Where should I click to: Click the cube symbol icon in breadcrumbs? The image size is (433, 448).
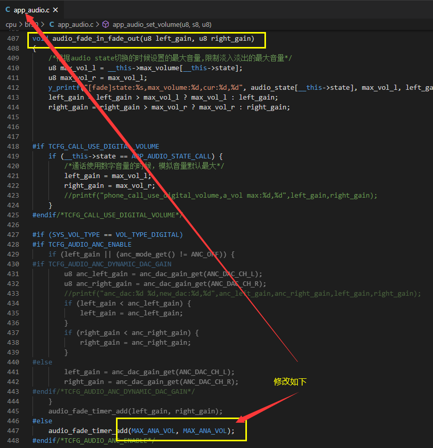click(x=106, y=24)
